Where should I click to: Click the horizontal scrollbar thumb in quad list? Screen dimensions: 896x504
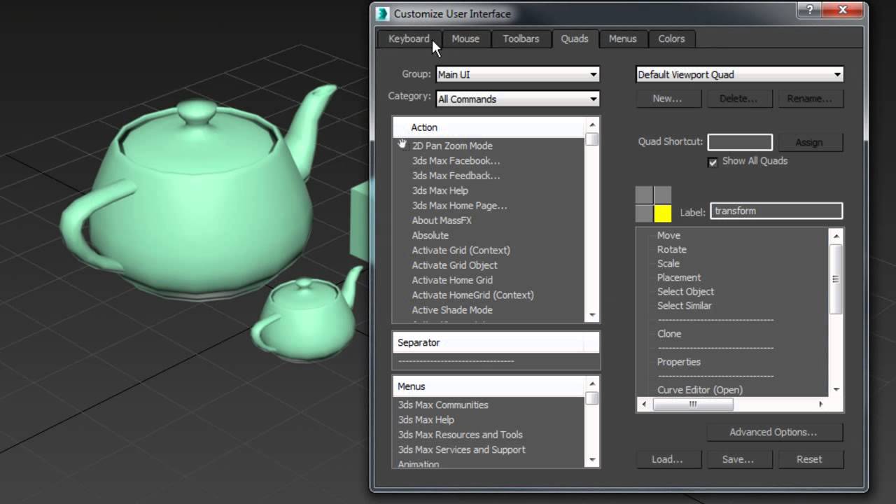click(693, 404)
